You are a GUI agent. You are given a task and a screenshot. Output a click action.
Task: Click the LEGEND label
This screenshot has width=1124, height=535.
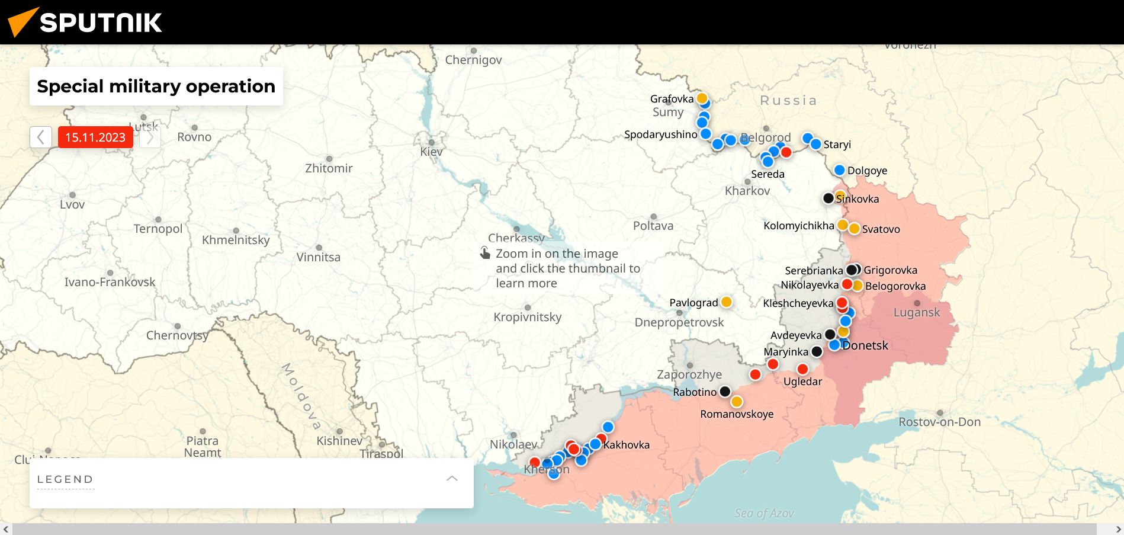click(x=65, y=479)
